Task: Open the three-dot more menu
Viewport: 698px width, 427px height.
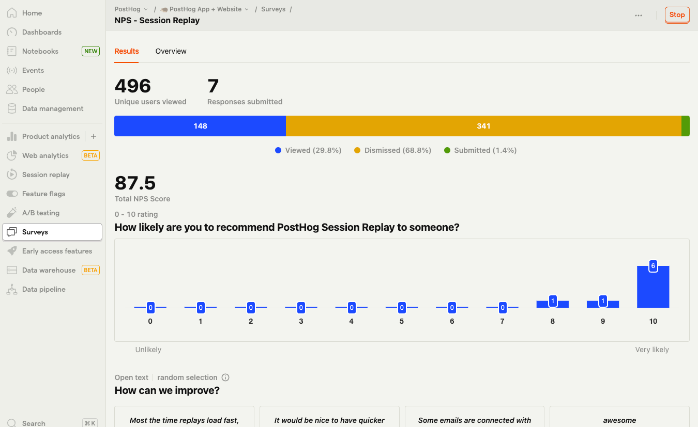Action: 639,15
